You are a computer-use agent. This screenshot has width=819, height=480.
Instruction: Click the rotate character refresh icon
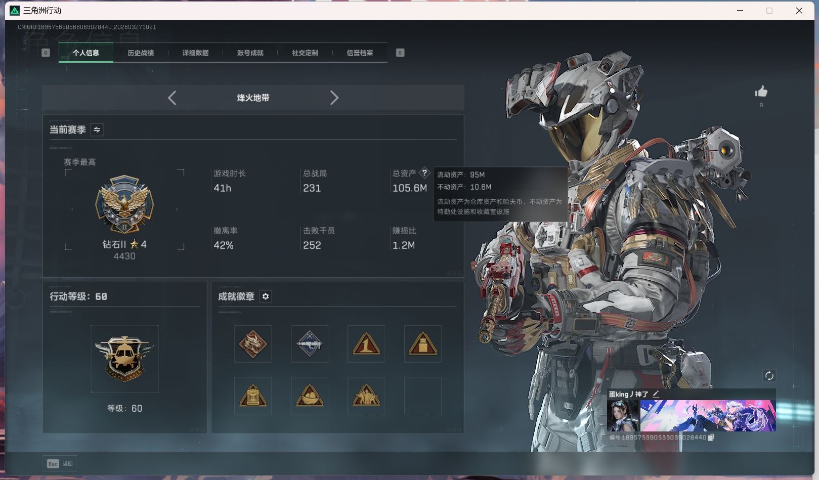point(769,375)
